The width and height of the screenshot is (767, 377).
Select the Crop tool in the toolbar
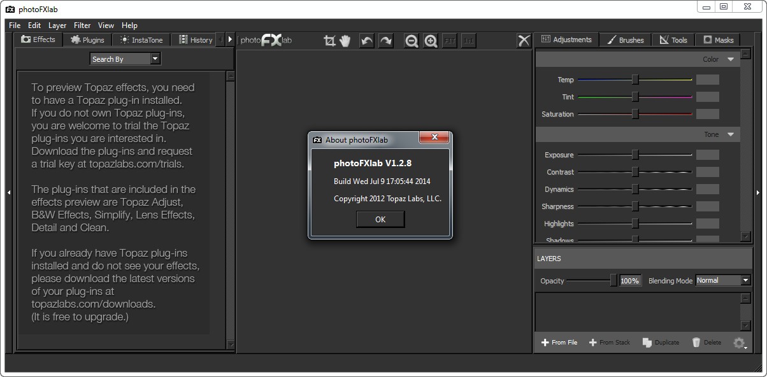pos(329,41)
